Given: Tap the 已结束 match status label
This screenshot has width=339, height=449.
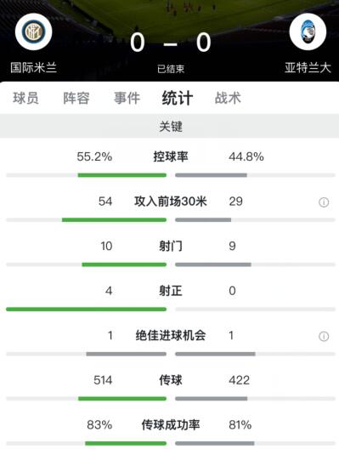Looking at the screenshot, I should click(171, 69).
